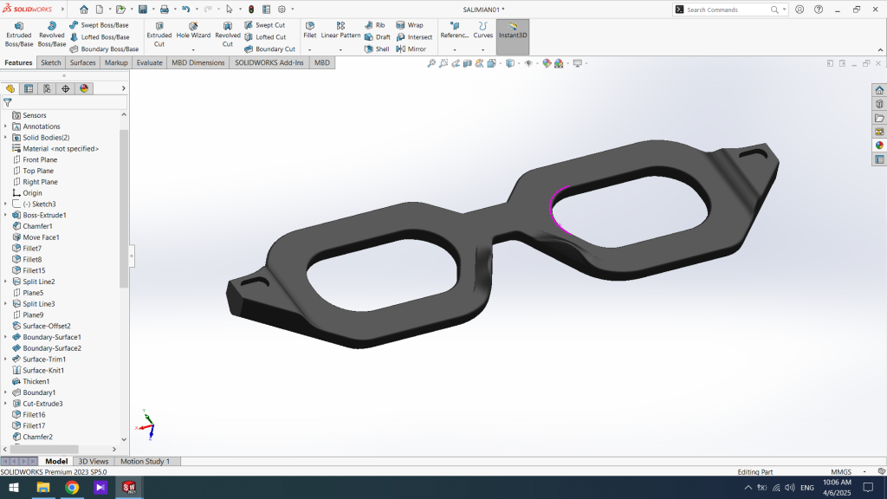Open the SOLIDWORKS Add-Ins tab
887x499 pixels.
(269, 62)
